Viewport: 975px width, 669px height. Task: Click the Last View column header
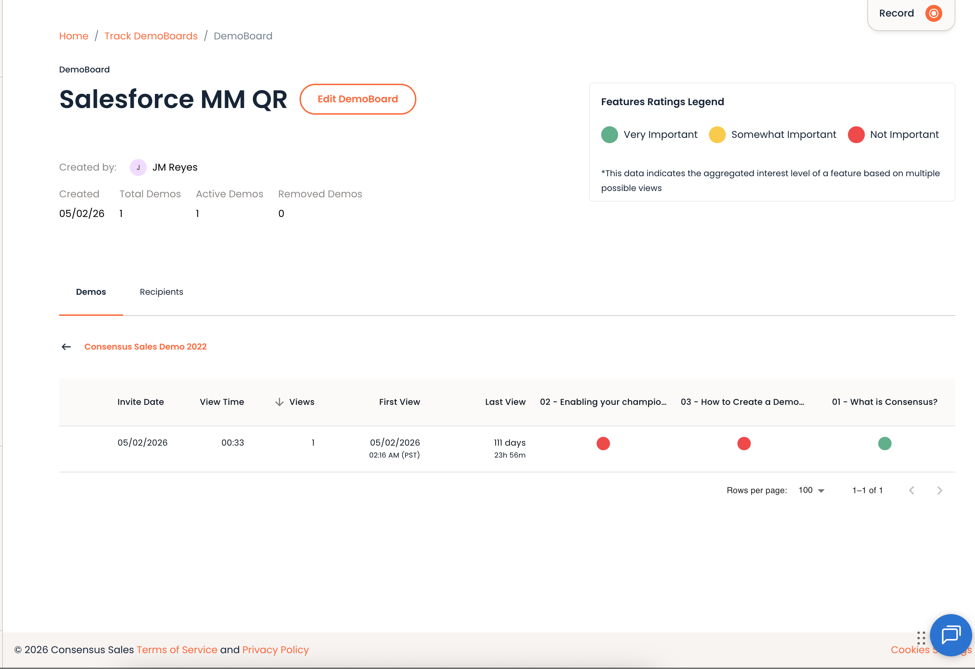pyautogui.click(x=505, y=402)
